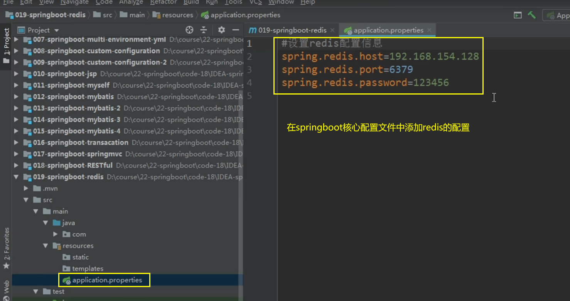Expand 007-springboot-multi-environment-yml module
570x301 pixels.
16,39
